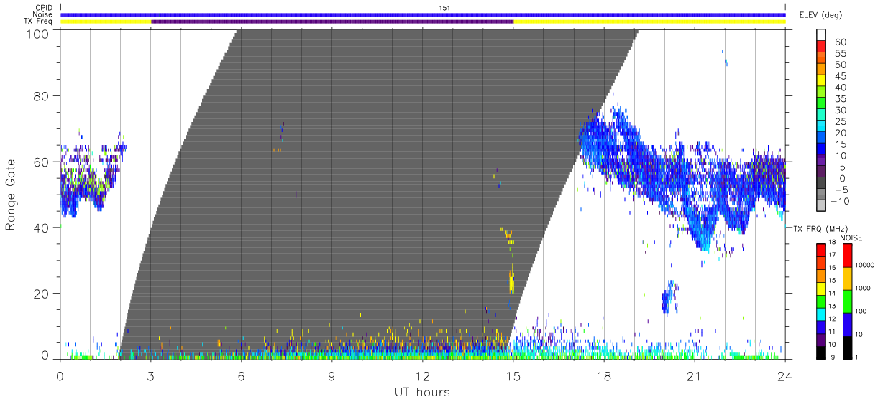Click the red swatch of elevation color bar
Screen dimensions: 883x407
(821, 45)
